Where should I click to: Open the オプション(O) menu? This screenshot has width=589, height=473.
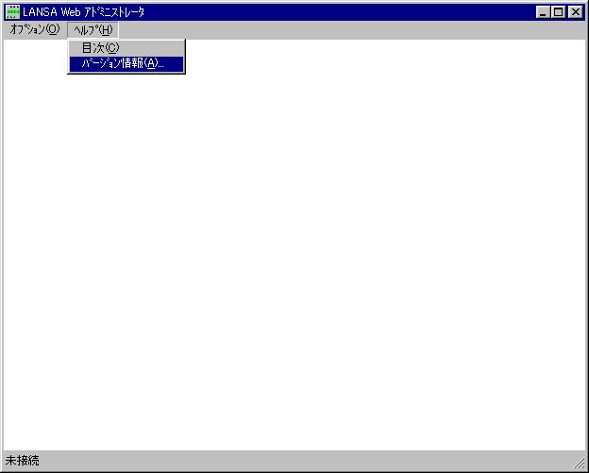34,29
